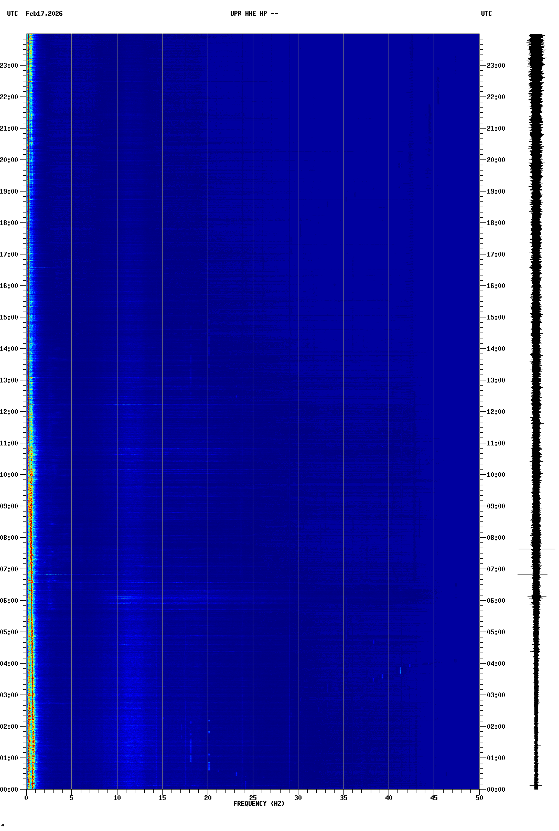The width and height of the screenshot is (559, 831).
Task: Select the 07:00 label on right axis
Action: 496,569
